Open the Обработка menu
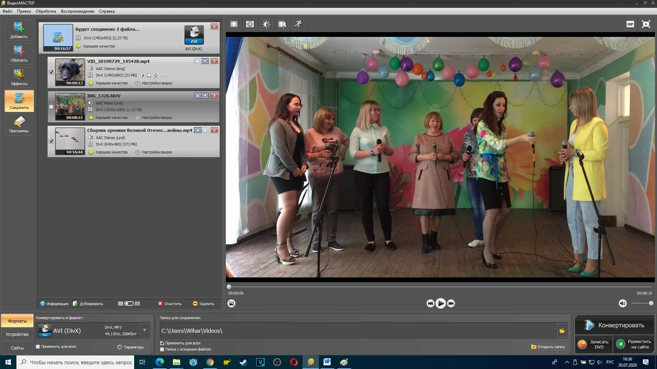This screenshot has height=369, width=657. point(46,11)
